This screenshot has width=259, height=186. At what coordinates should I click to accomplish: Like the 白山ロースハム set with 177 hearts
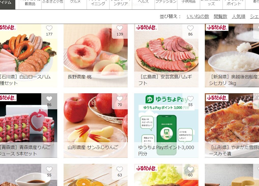coord(49,28)
